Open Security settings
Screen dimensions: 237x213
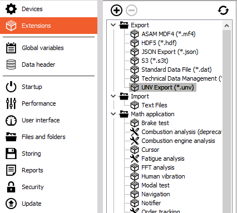(48, 187)
